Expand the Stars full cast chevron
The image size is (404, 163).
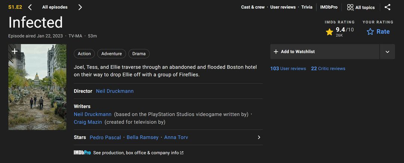259,137
